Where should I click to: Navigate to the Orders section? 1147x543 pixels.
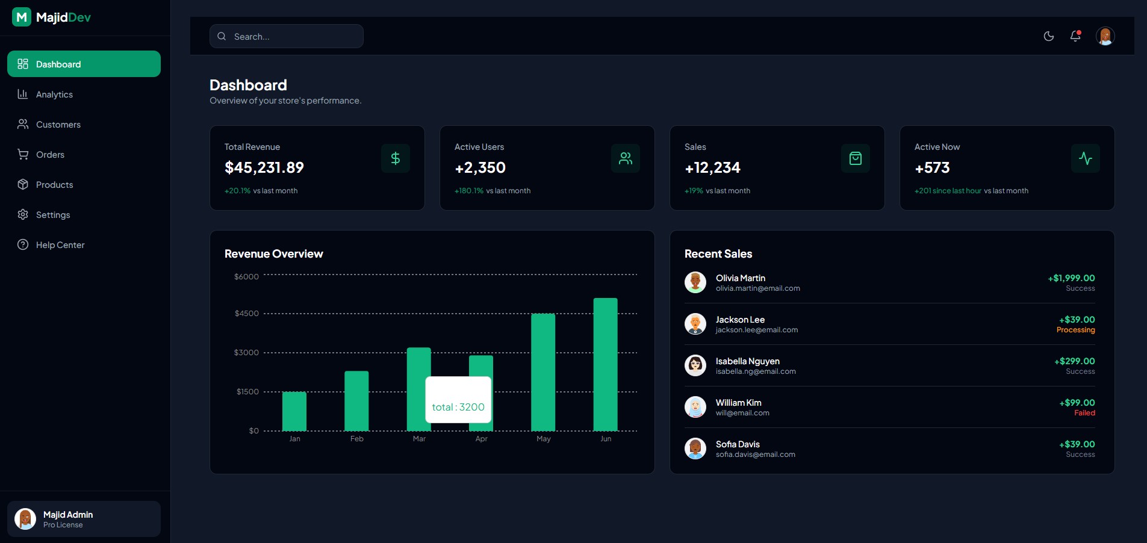50,155
